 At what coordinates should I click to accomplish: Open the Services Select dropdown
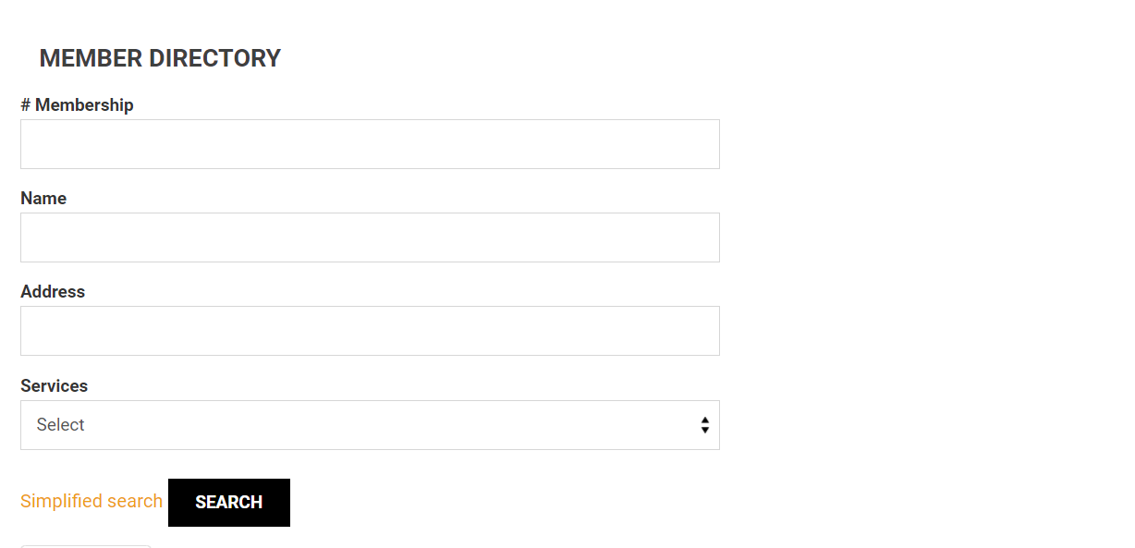pos(370,425)
